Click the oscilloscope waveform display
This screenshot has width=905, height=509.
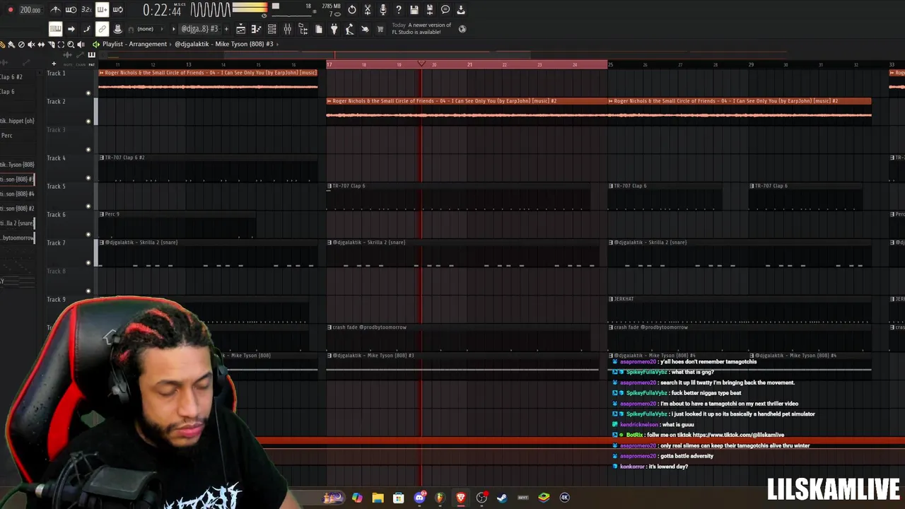(210, 10)
